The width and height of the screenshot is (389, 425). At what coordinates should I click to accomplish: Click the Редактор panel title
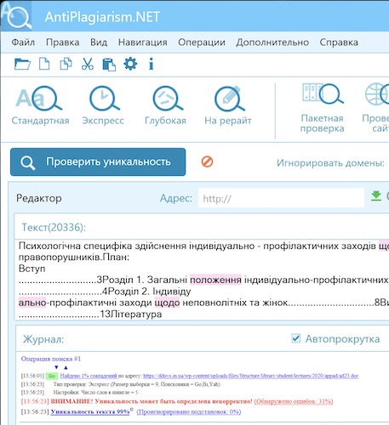pyautogui.click(x=39, y=198)
